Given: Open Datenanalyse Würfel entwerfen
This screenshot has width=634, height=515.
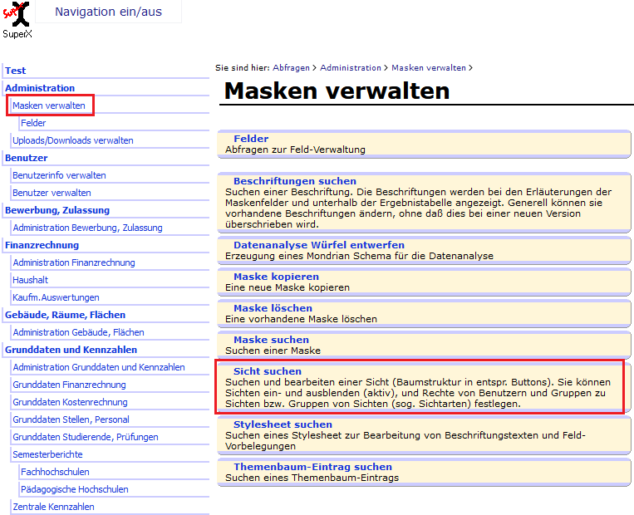Looking at the screenshot, I should pos(319,245).
